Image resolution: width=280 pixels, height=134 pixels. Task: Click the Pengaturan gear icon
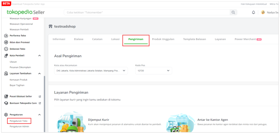(6, 115)
